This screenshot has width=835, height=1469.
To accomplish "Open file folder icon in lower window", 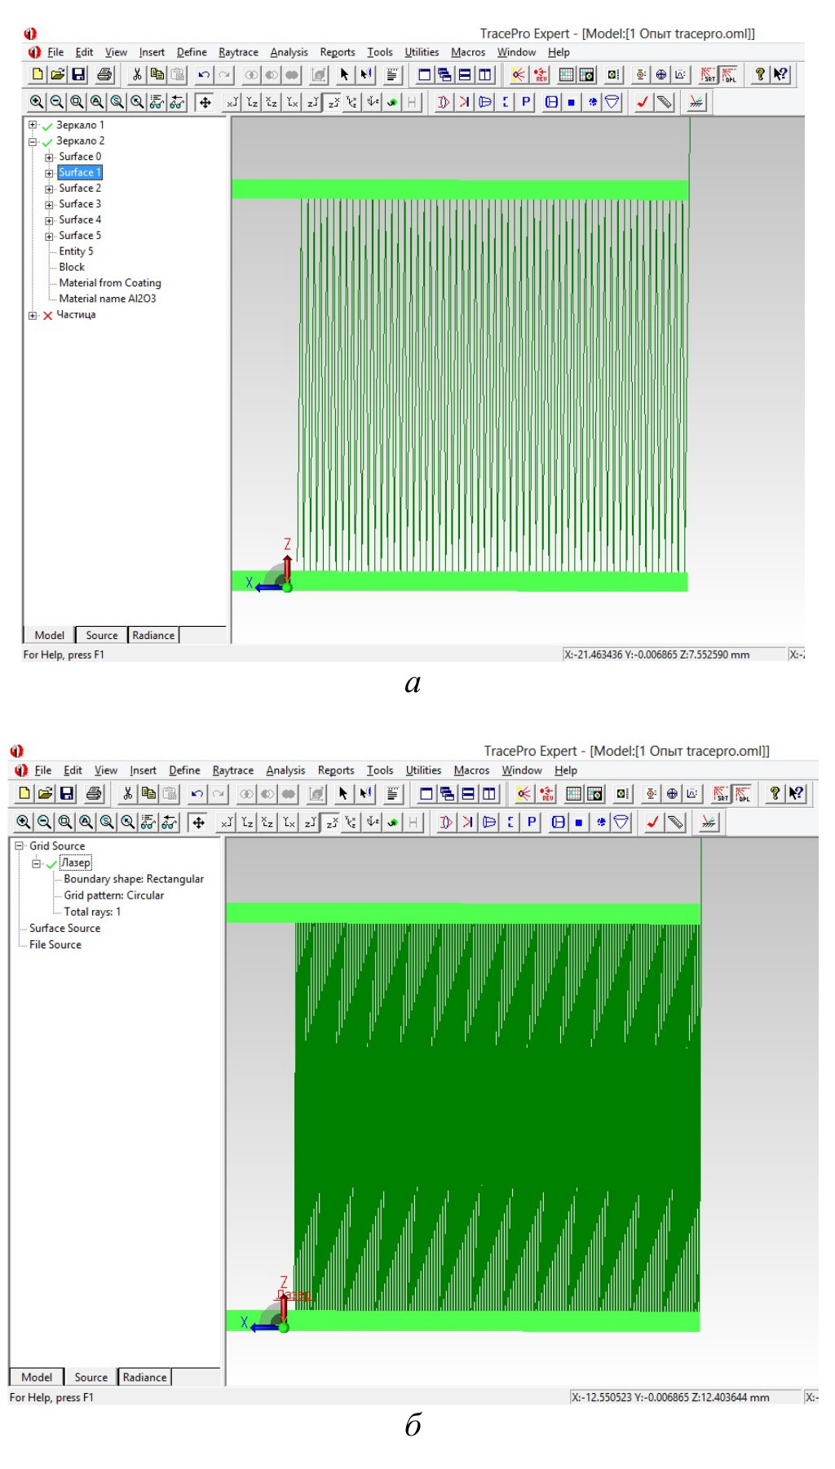I will pyautogui.click(x=46, y=793).
